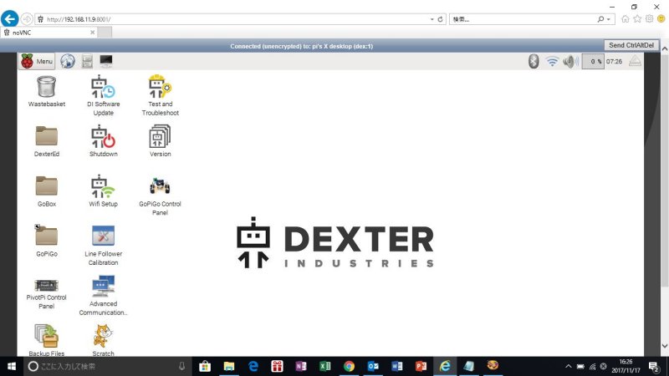
Task: Click the browser home icon
Action: pyautogui.click(x=625, y=18)
